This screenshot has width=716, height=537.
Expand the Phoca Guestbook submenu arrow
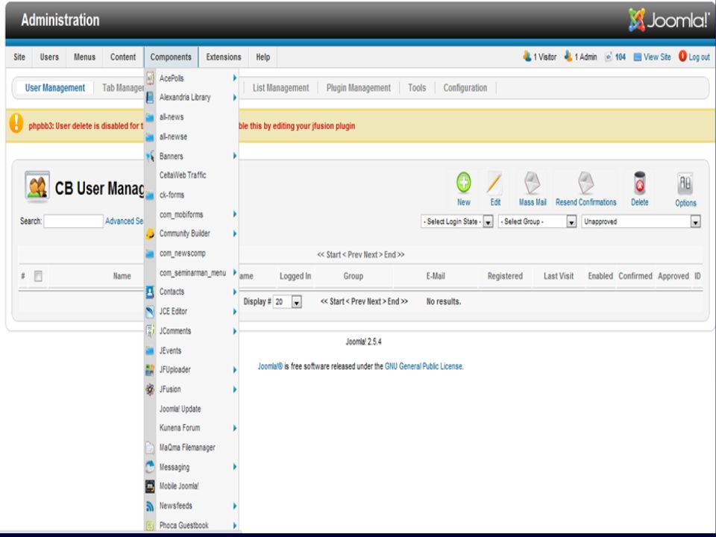tap(235, 526)
